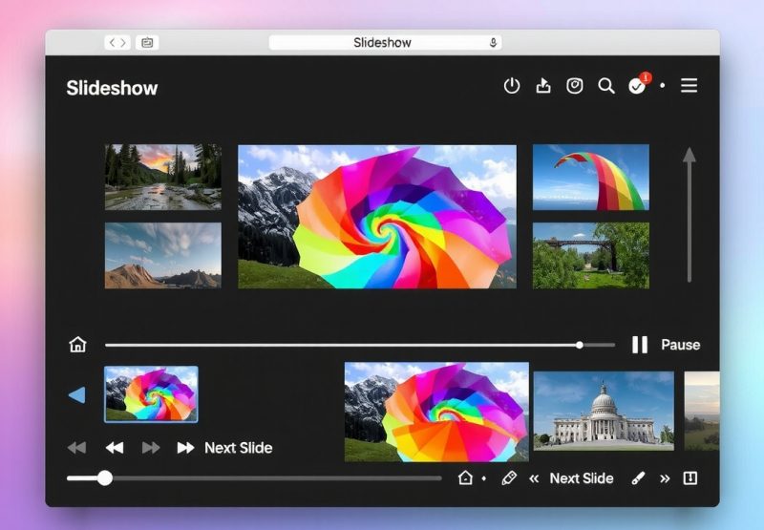Click the large rainbow spiral main slide
The image size is (764, 530).
[x=377, y=217]
